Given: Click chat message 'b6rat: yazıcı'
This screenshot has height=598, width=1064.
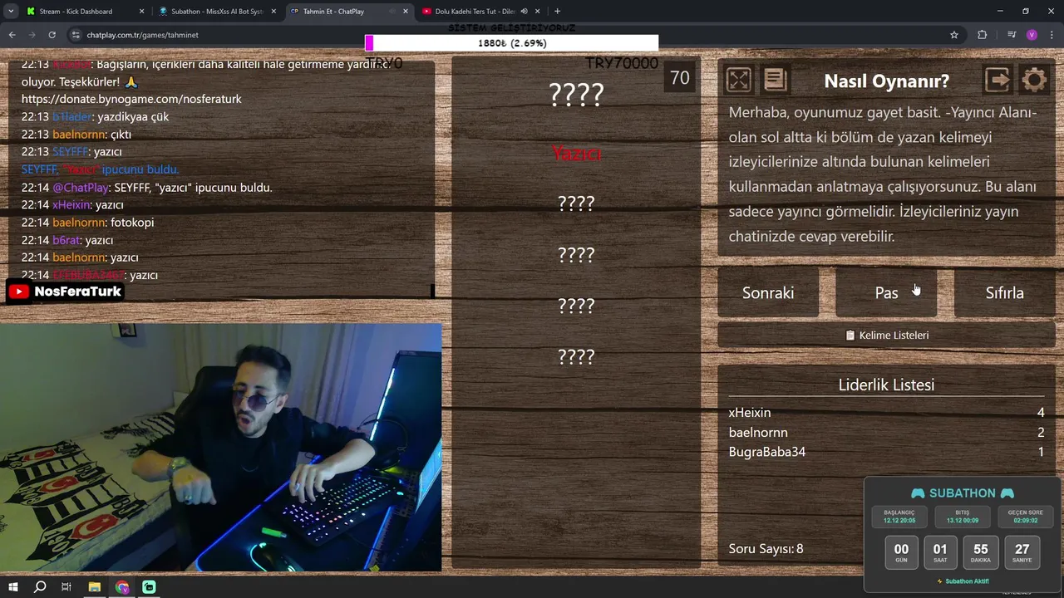Looking at the screenshot, I should pyautogui.click(x=67, y=240).
